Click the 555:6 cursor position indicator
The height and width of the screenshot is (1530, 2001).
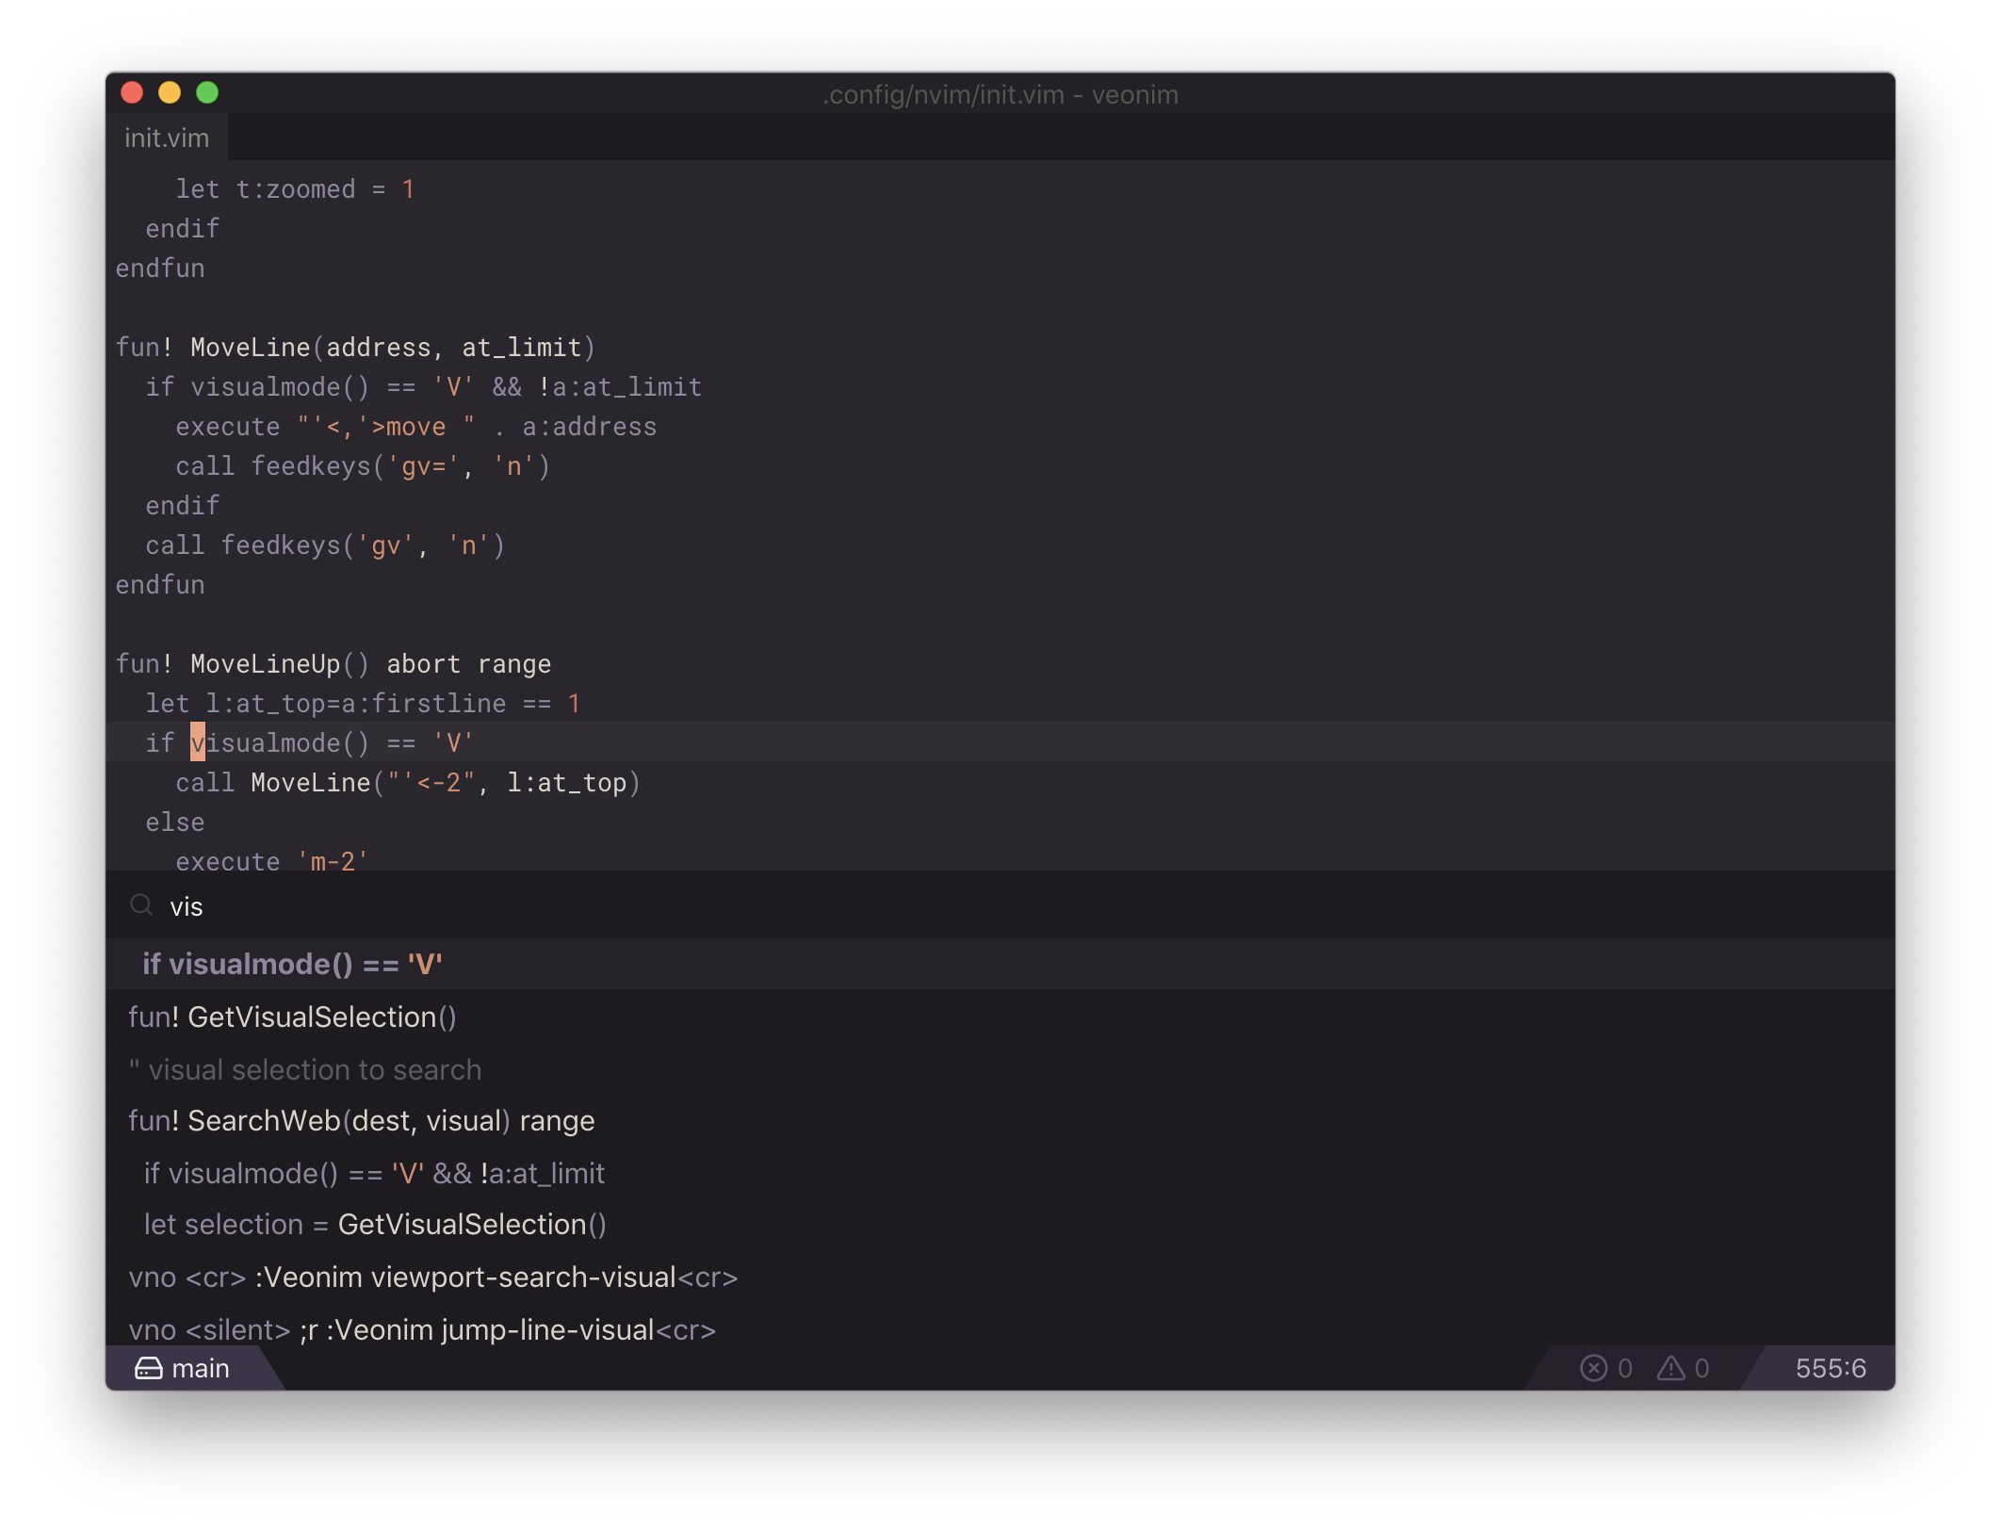click(x=1830, y=1368)
